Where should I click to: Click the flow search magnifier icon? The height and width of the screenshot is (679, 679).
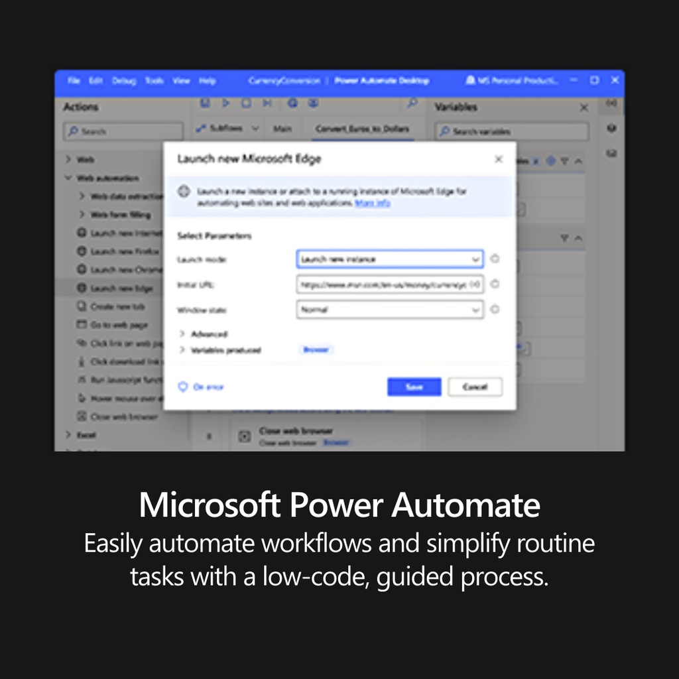[412, 103]
